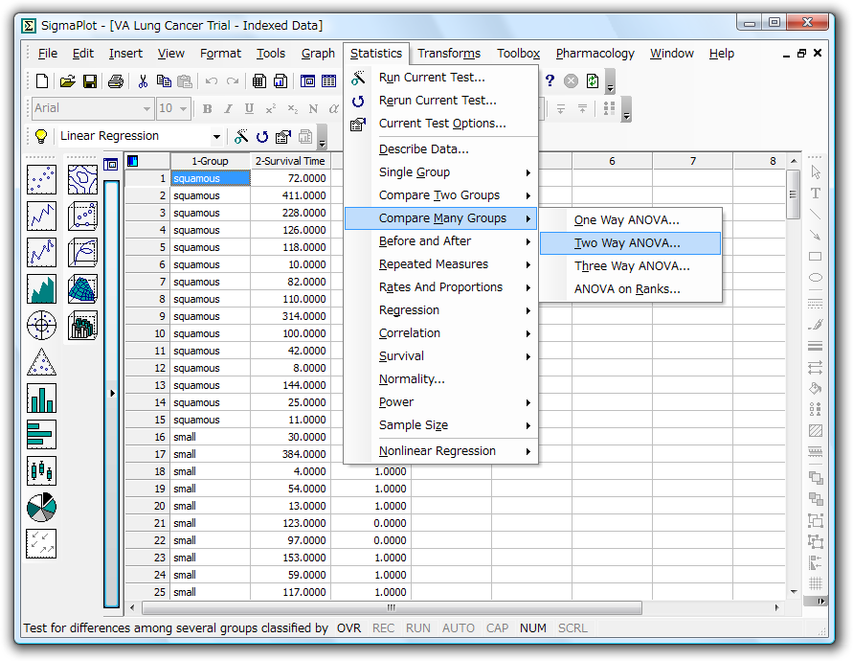Select the line and scatter plot icon
Image resolution: width=853 pixels, height=661 pixels.
click(41, 252)
